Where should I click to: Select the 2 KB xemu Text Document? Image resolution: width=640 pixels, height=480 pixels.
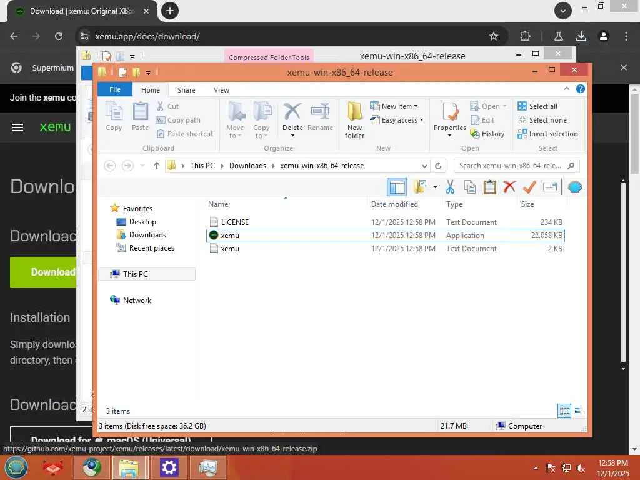tap(385, 249)
